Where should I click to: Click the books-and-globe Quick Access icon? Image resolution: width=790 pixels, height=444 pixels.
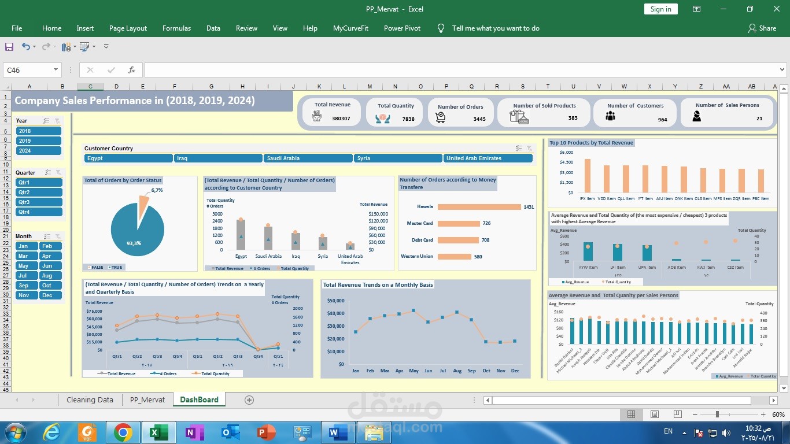66,46
